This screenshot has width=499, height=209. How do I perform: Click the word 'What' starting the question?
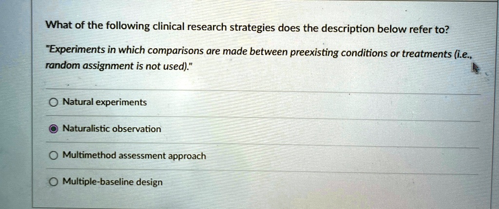tap(59, 25)
